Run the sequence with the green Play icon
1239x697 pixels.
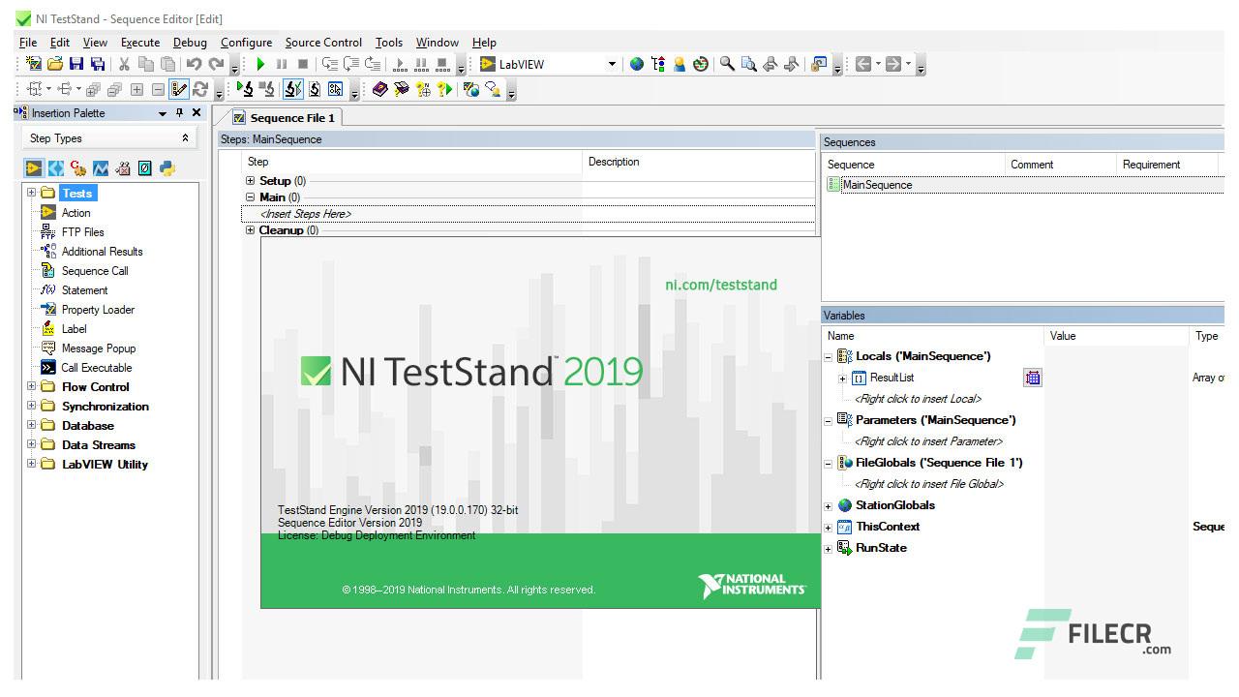pyautogui.click(x=260, y=64)
